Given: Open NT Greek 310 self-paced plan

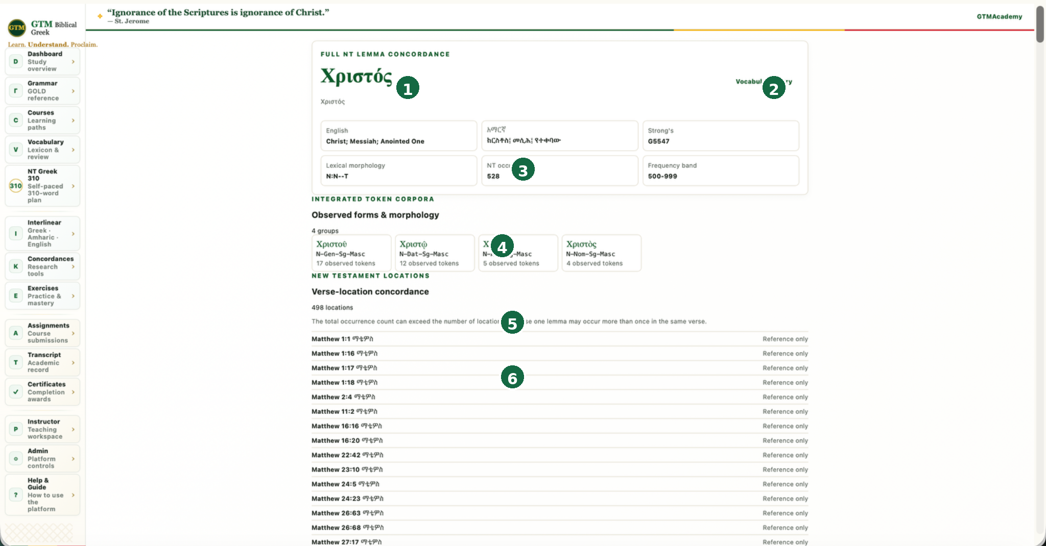Looking at the screenshot, I should 42,186.
